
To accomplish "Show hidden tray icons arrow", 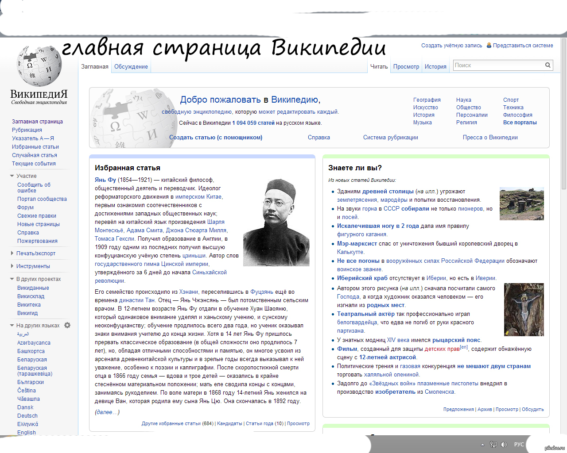I will (x=482, y=445).
